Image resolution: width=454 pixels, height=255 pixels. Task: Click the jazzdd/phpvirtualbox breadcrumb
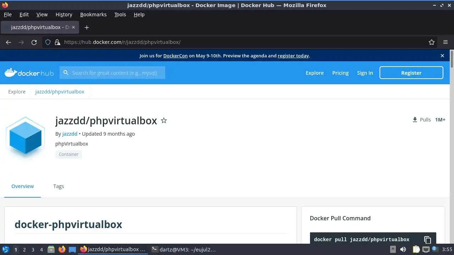pos(60,92)
